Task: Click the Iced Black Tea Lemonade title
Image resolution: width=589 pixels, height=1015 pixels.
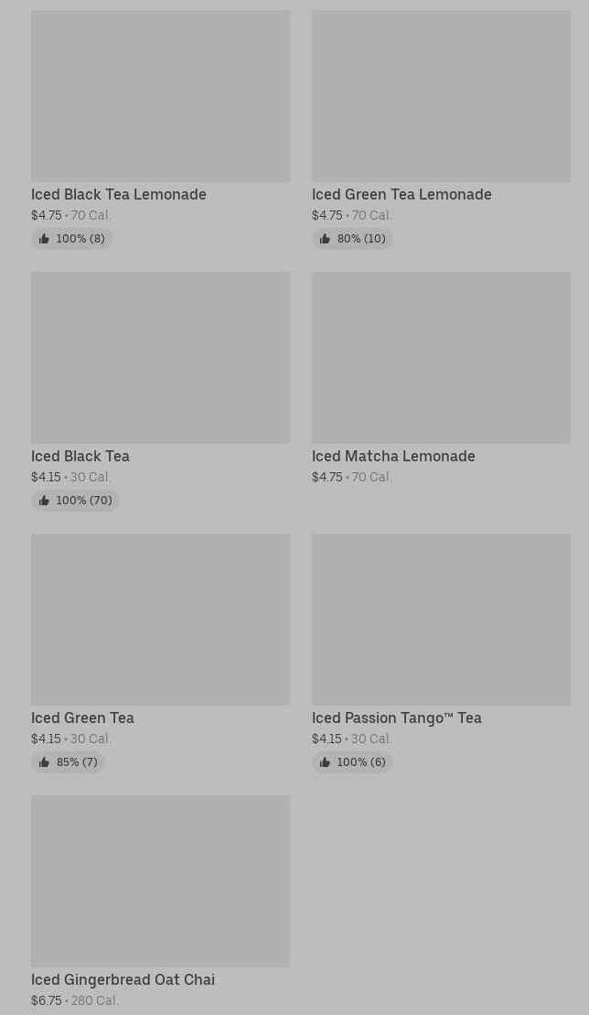Action: pyautogui.click(x=119, y=194)
